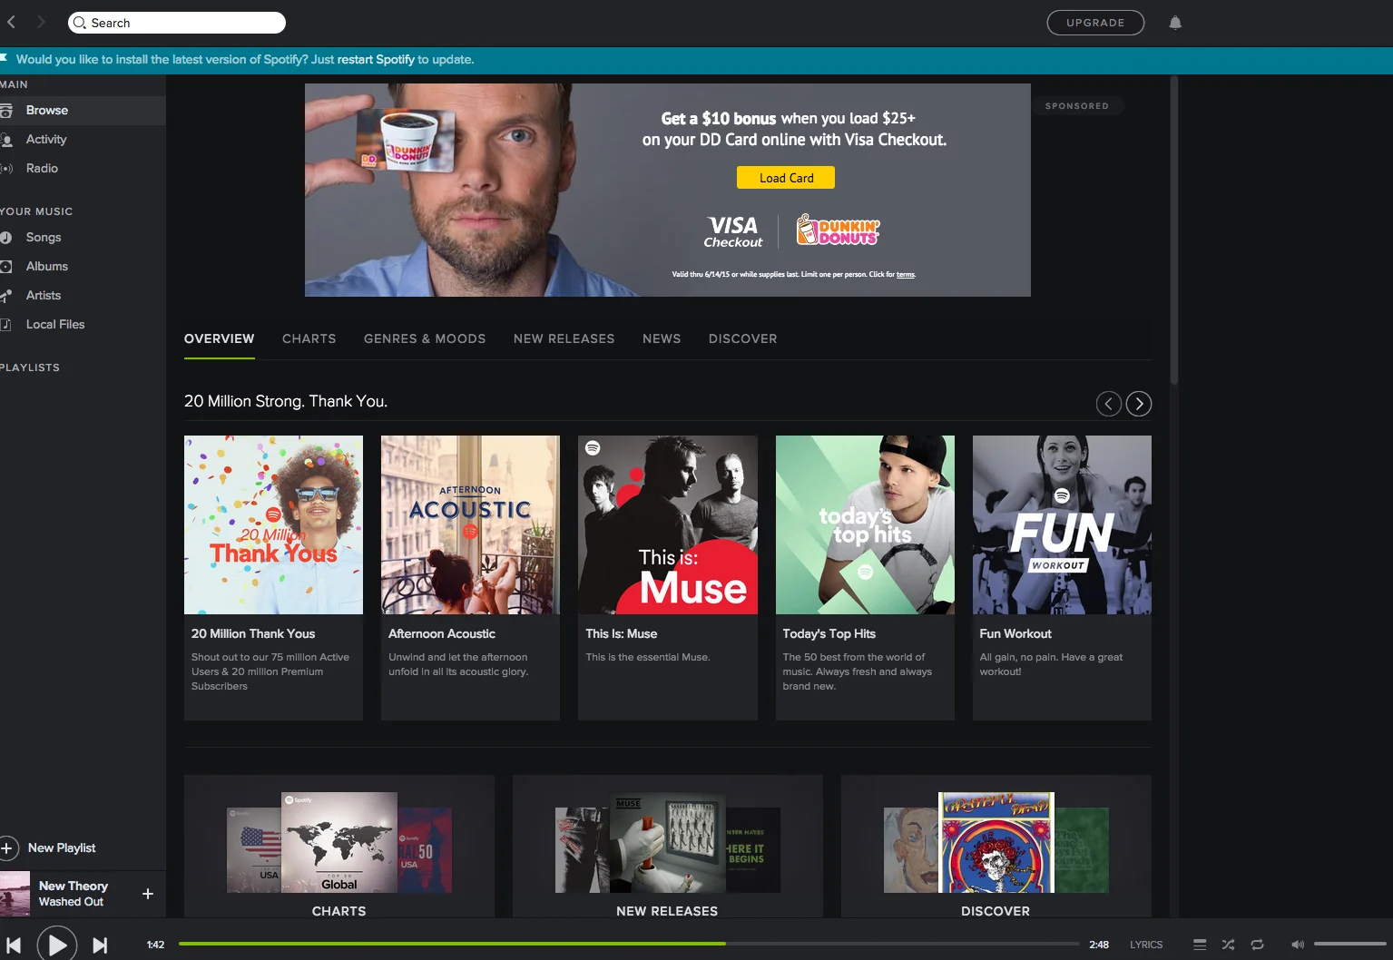Open Browse in the sidebar
1393x960 pixels.
pos(83,110)
